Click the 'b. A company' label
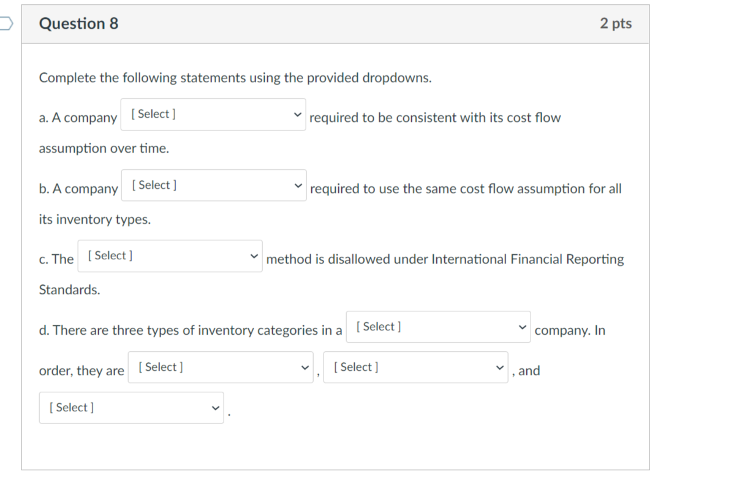Screen dimensions: 734x499 78,189
